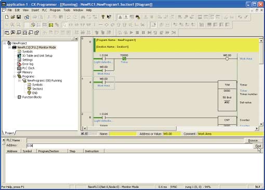Screen dimensions: 265x190
Task: Click the context help arrow-question icon
Action: coord(109,17)
